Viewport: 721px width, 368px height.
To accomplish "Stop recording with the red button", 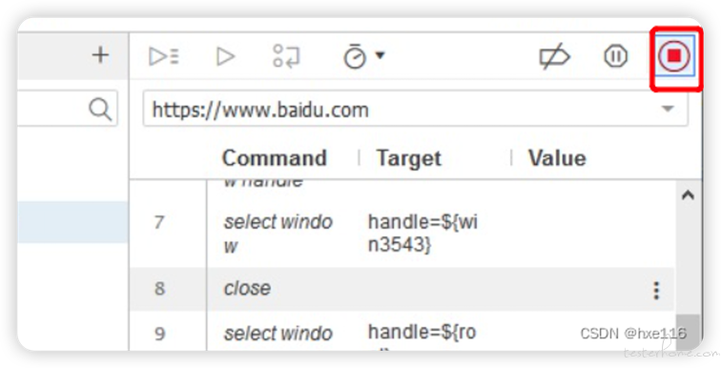I will click(674, 56).
